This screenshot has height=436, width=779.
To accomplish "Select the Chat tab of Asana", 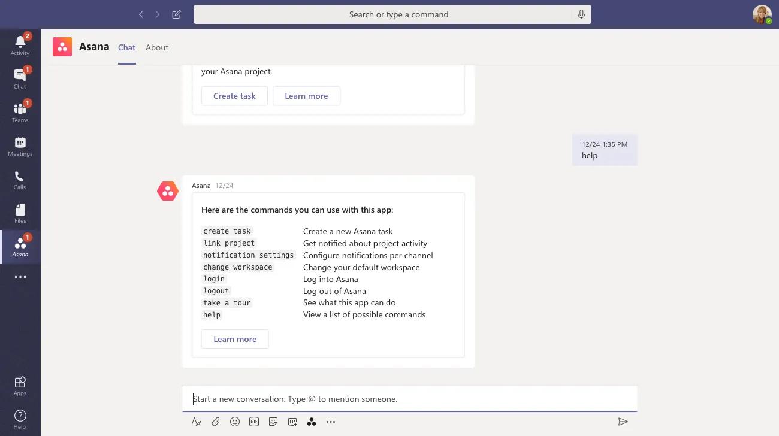I will [x=126, y=47].
